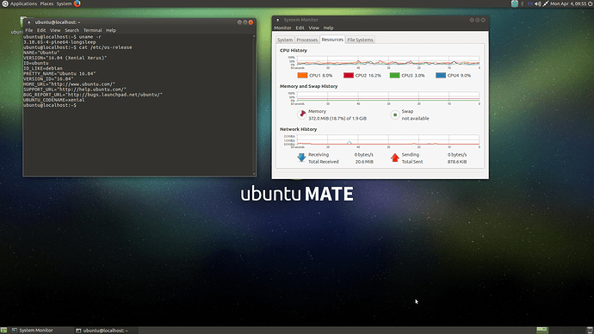
Task: Open the network connection tray icon
Action: tap(546, 3)
